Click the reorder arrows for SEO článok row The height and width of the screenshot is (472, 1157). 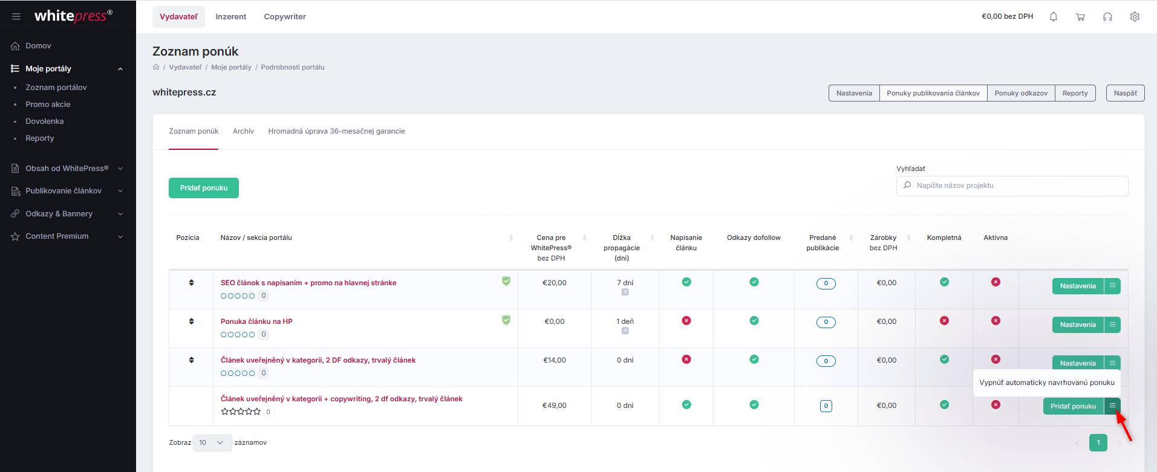[x=191, y=283]
